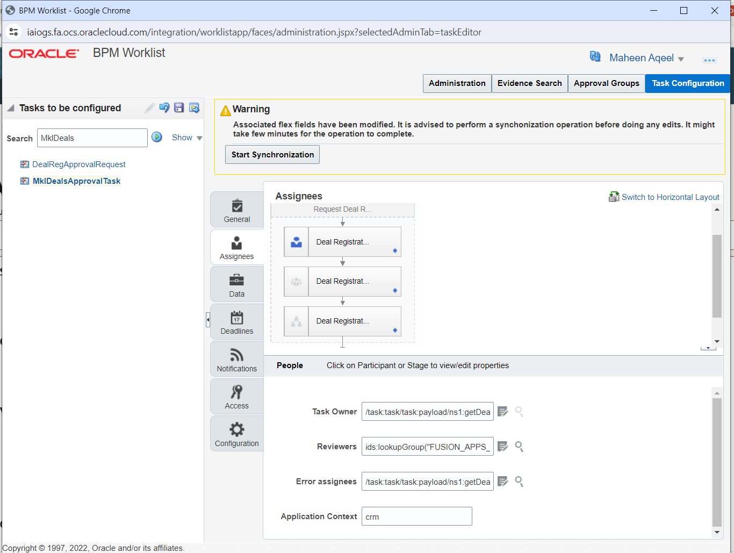The height and width of the screenshot is (553, 734).
Task: Click the magnifier icon next to Reviewers
Action: (x=519, y=446)
